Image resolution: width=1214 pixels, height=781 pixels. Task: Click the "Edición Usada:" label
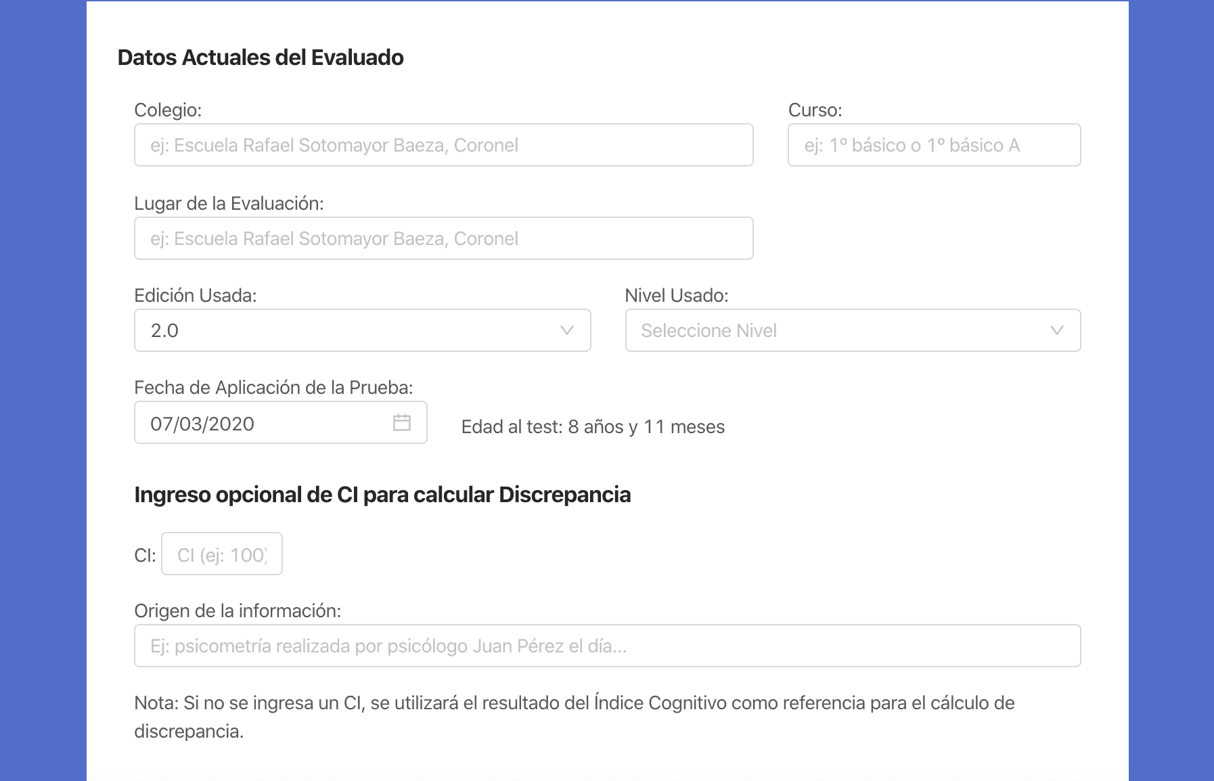[195, 296]
